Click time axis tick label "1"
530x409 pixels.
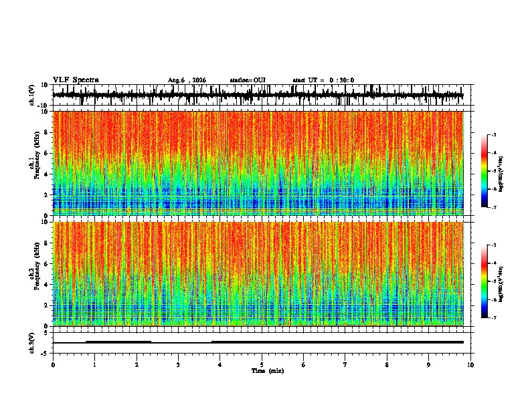click(94, 365)
